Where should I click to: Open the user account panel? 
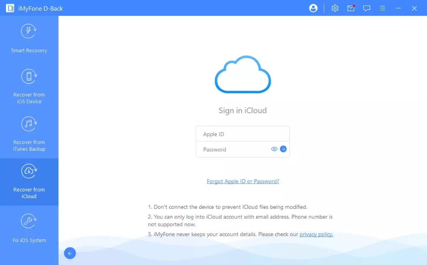pyautogui.click(x=313, y=8)
